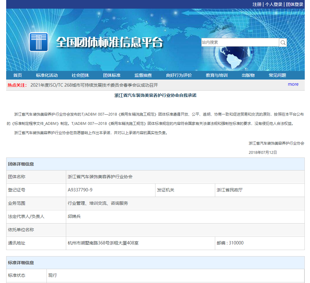The width and height of the screenshot is (310, 283).
Task: Open the 常见问题 menu item
Action: click(278, 75)
